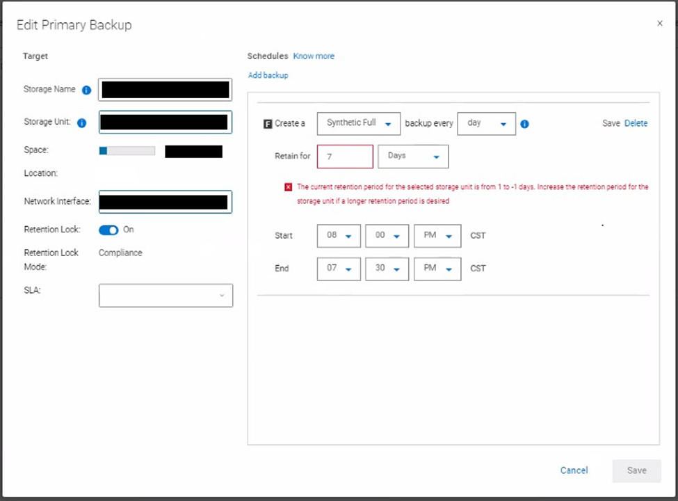678x501 pixels.
Task: Open the Start time AM/PM dropdown
Action: click(x=437, y=236)
